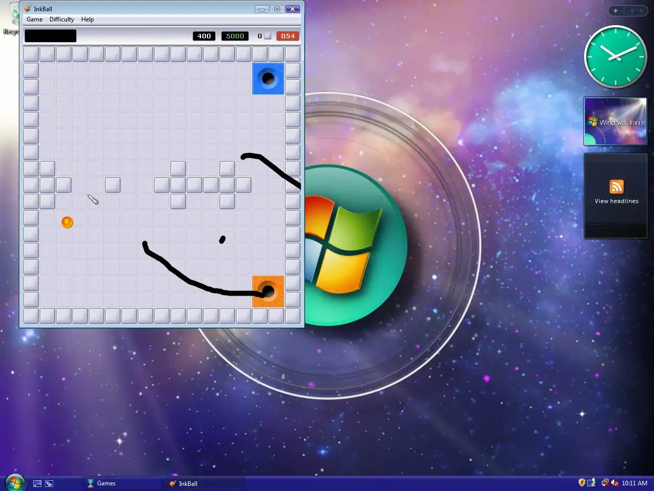Click the tray icon beside the security shield
654x491 pixels.
click(x=591, y=483)
